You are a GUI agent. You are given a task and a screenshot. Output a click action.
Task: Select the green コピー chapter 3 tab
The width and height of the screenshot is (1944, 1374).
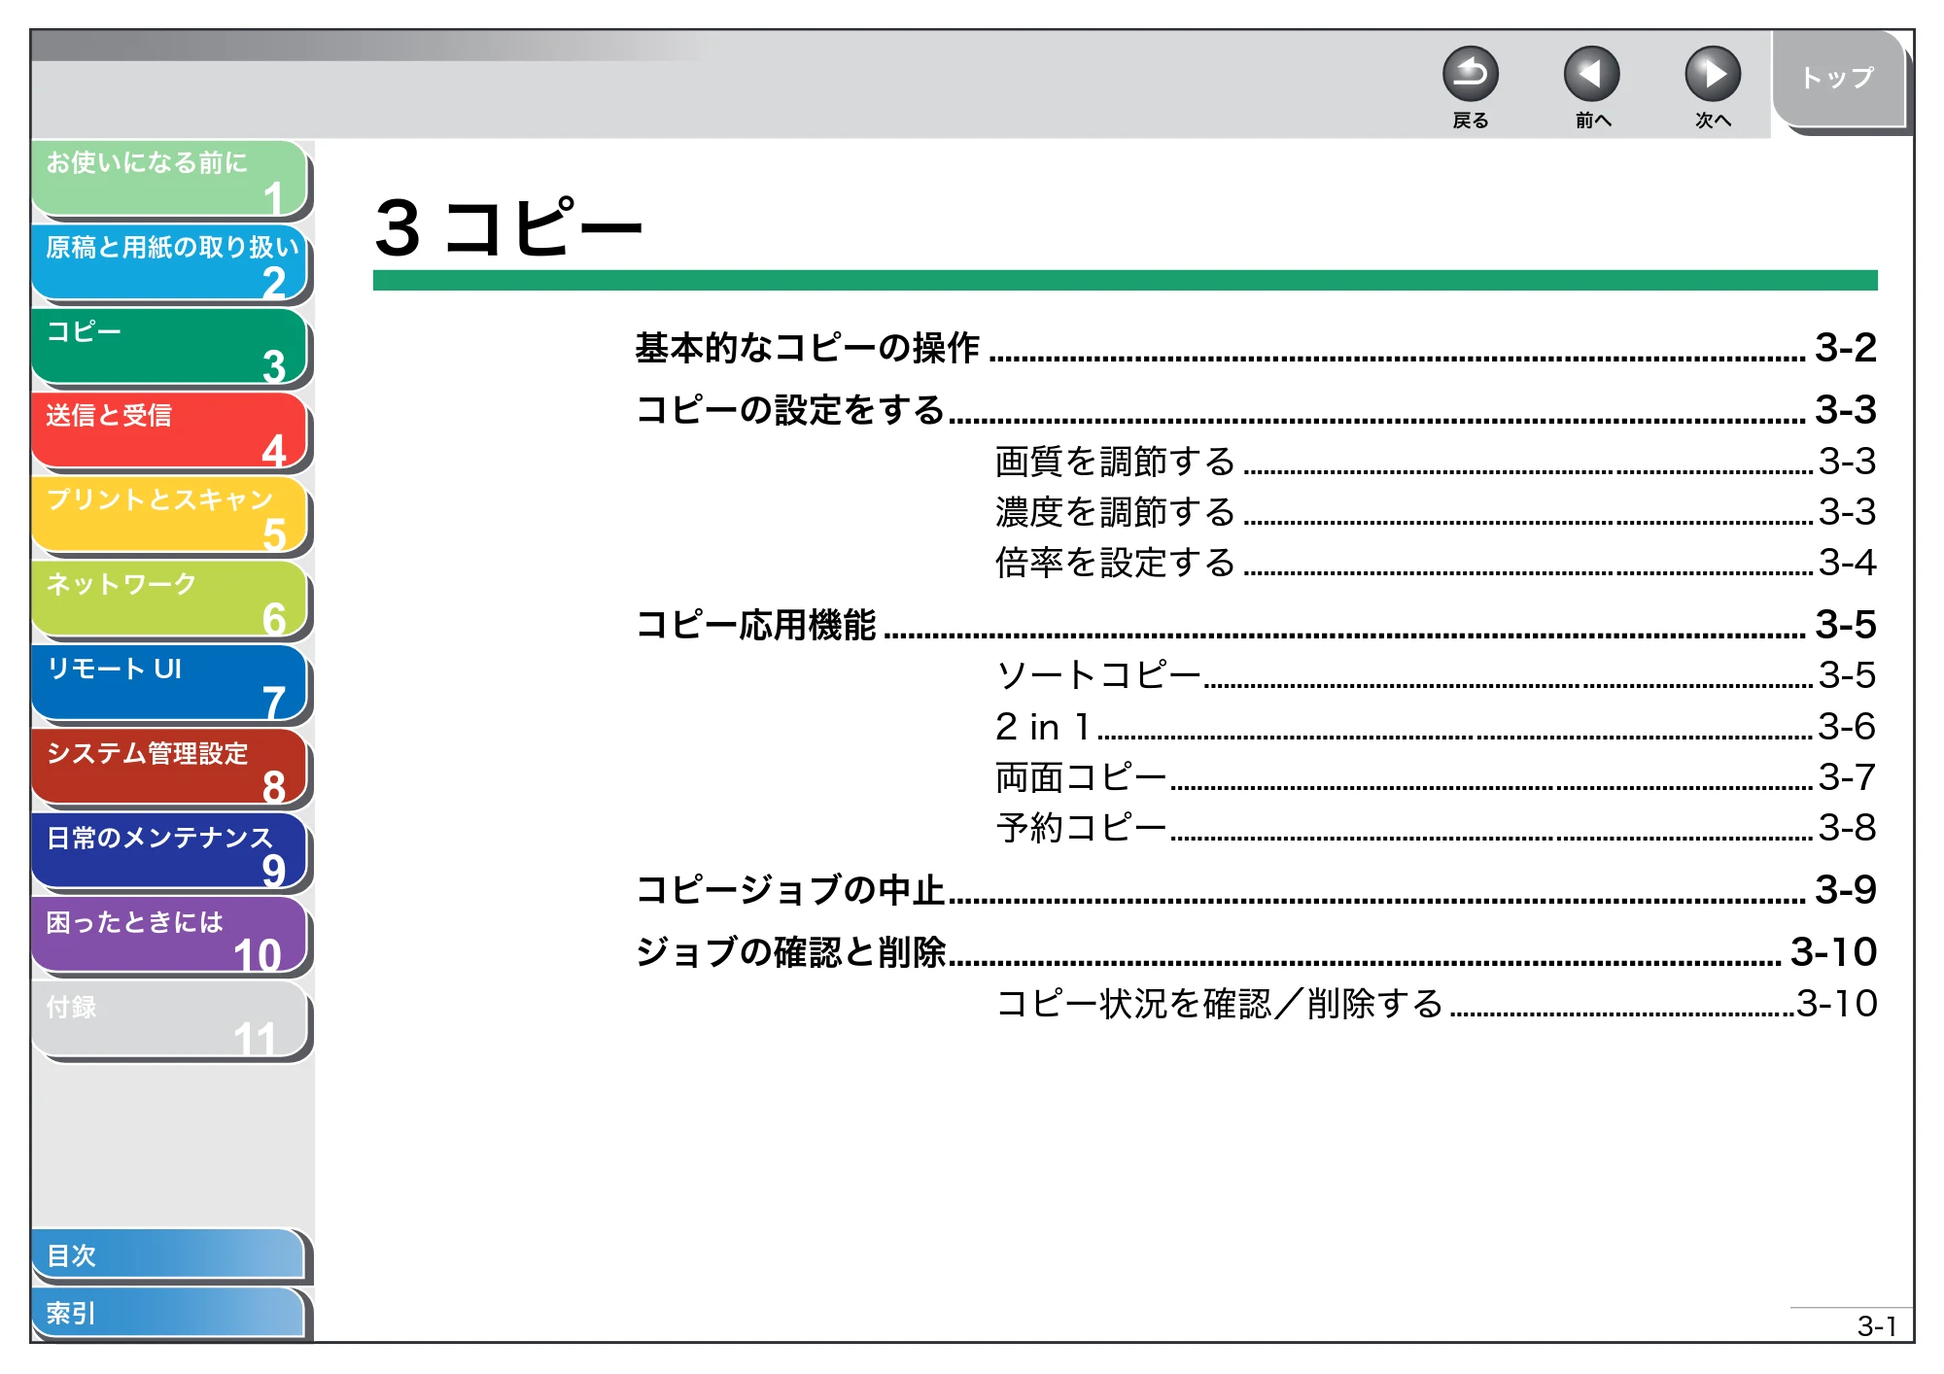click(170, 348)
